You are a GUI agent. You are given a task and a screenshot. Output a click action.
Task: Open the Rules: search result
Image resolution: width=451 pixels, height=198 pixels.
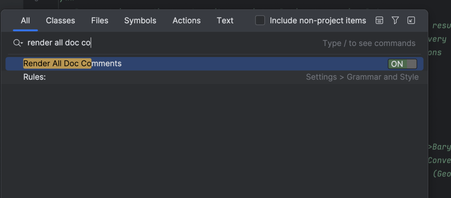coord(34,77)
